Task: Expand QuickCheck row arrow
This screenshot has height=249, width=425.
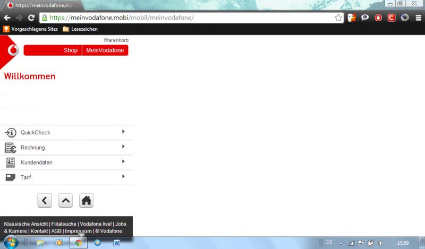Action: click(123, 132)
